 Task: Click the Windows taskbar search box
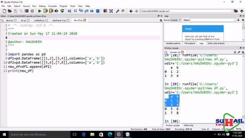(x=39, y=135)
